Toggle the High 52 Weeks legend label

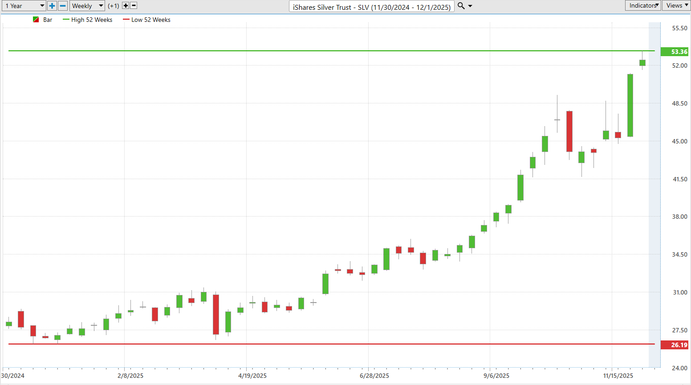tap(92, 20)
